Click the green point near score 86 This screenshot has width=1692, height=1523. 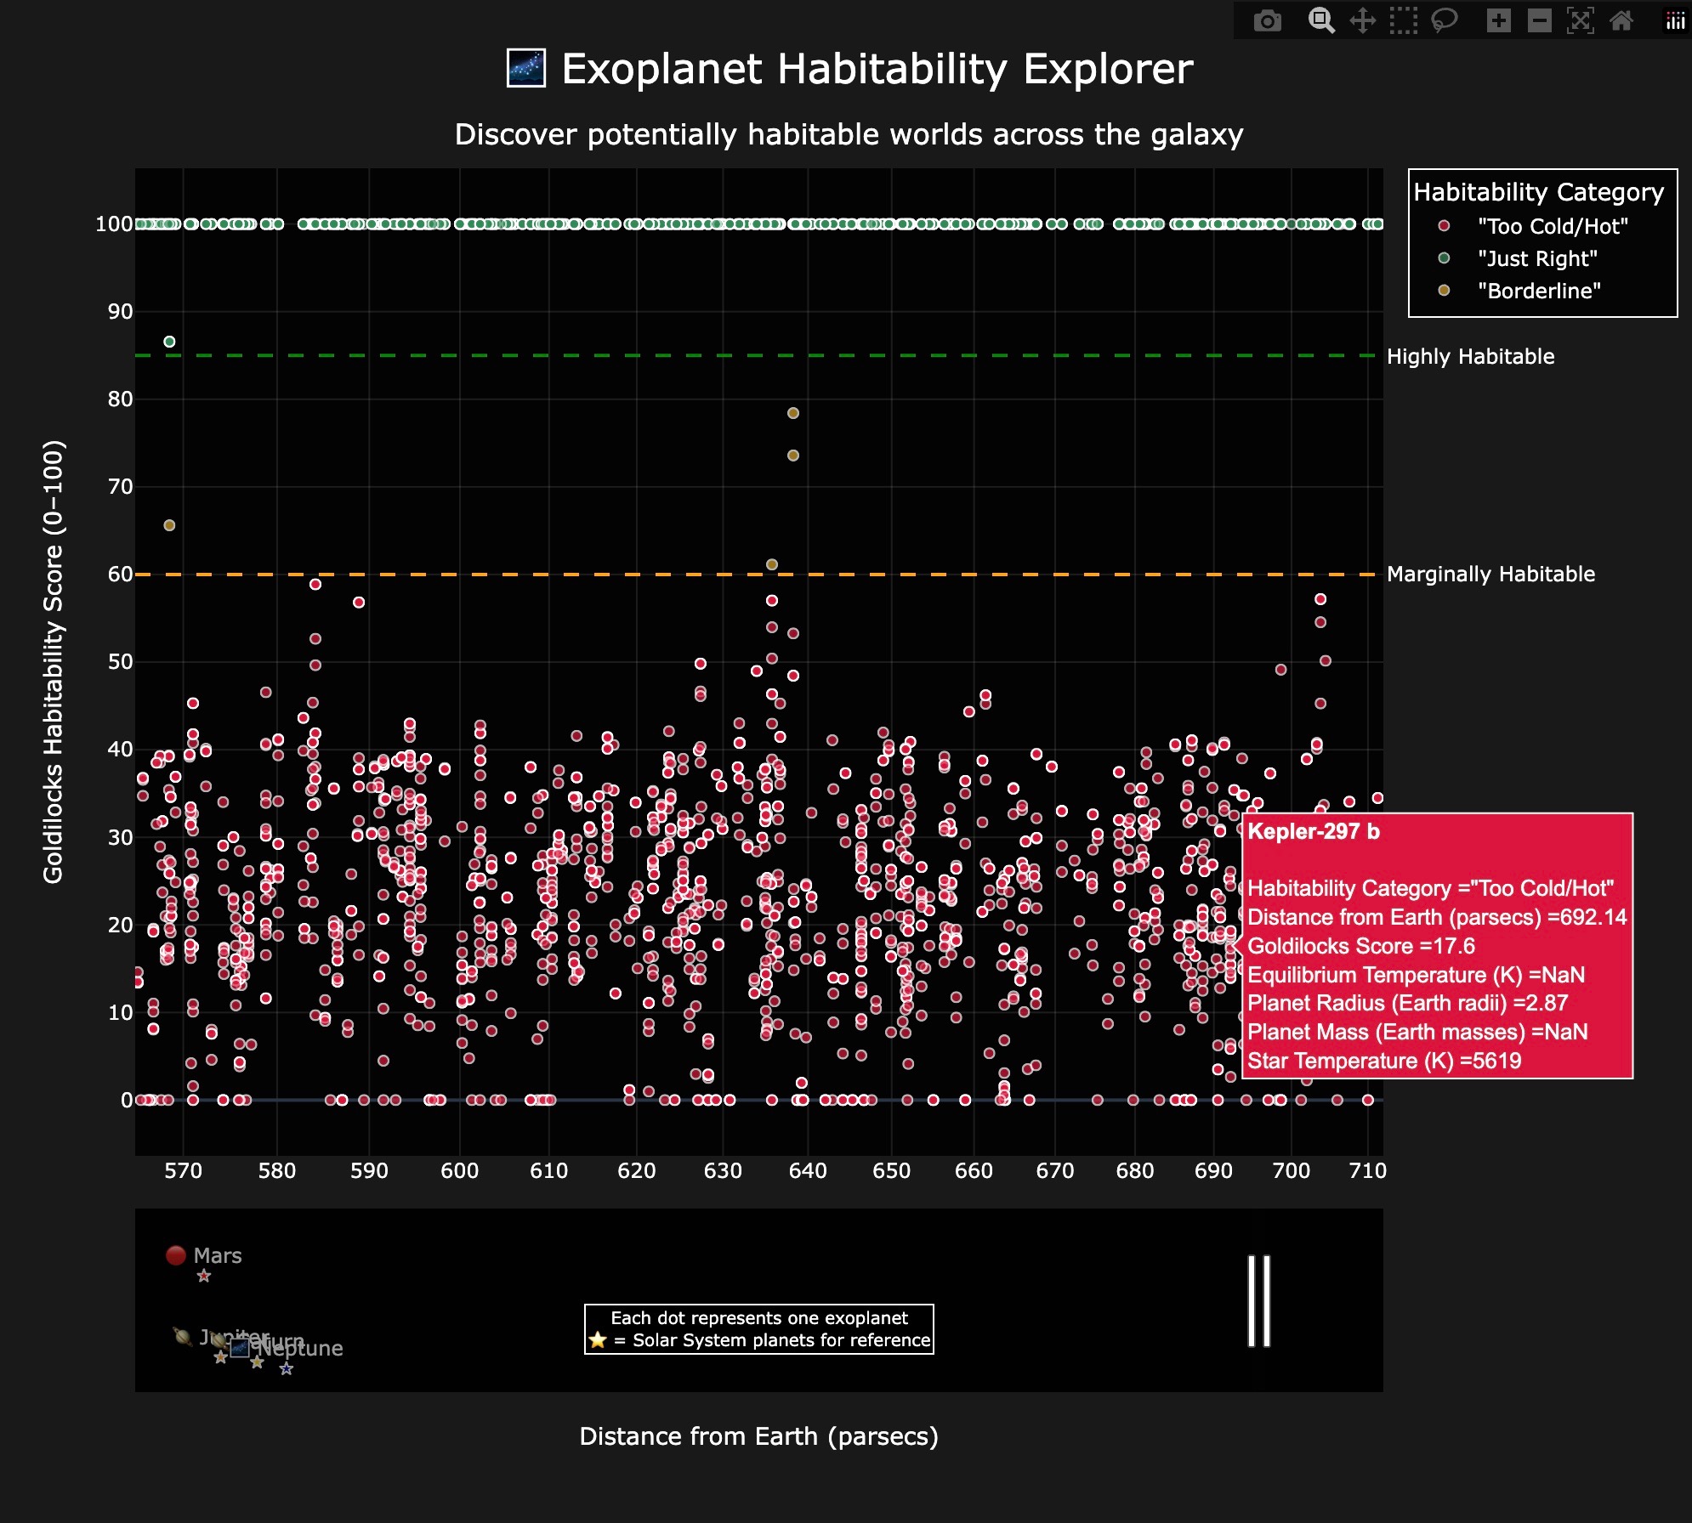point(169,342)
